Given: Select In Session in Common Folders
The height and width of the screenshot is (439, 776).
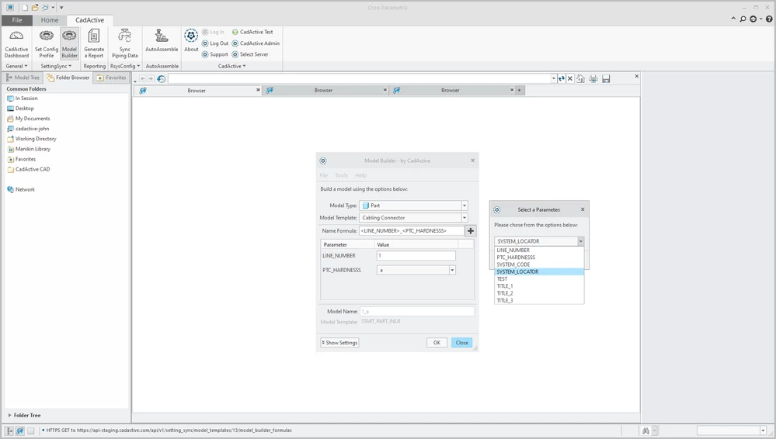Looking at the screenshot, I should [23, 99].
